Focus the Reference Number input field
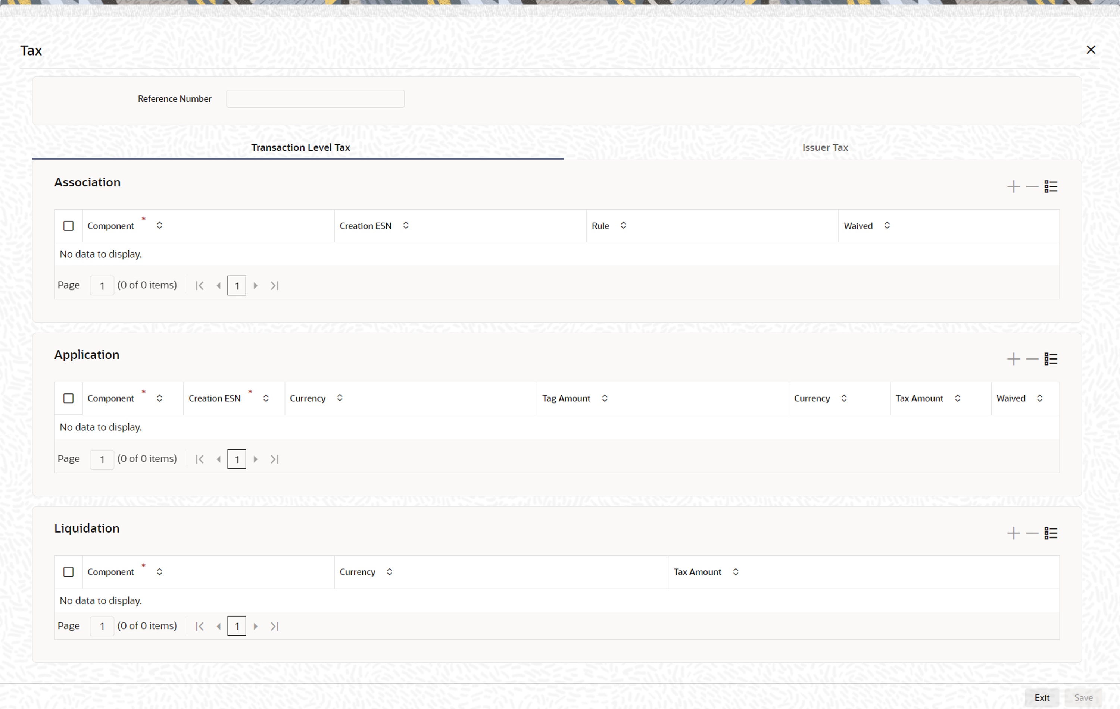 315,98
